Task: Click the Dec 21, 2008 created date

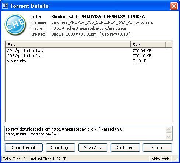Action: coord(74,34)
